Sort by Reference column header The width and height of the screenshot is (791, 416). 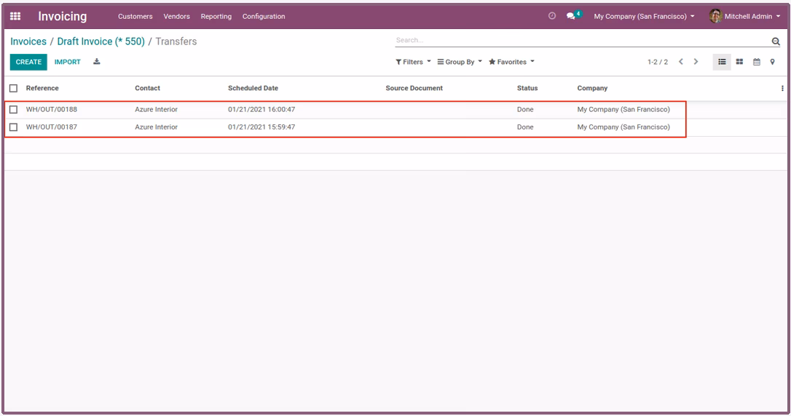(x=42, y=88)
